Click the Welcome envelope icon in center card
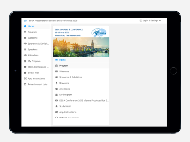 pos(56,71)
